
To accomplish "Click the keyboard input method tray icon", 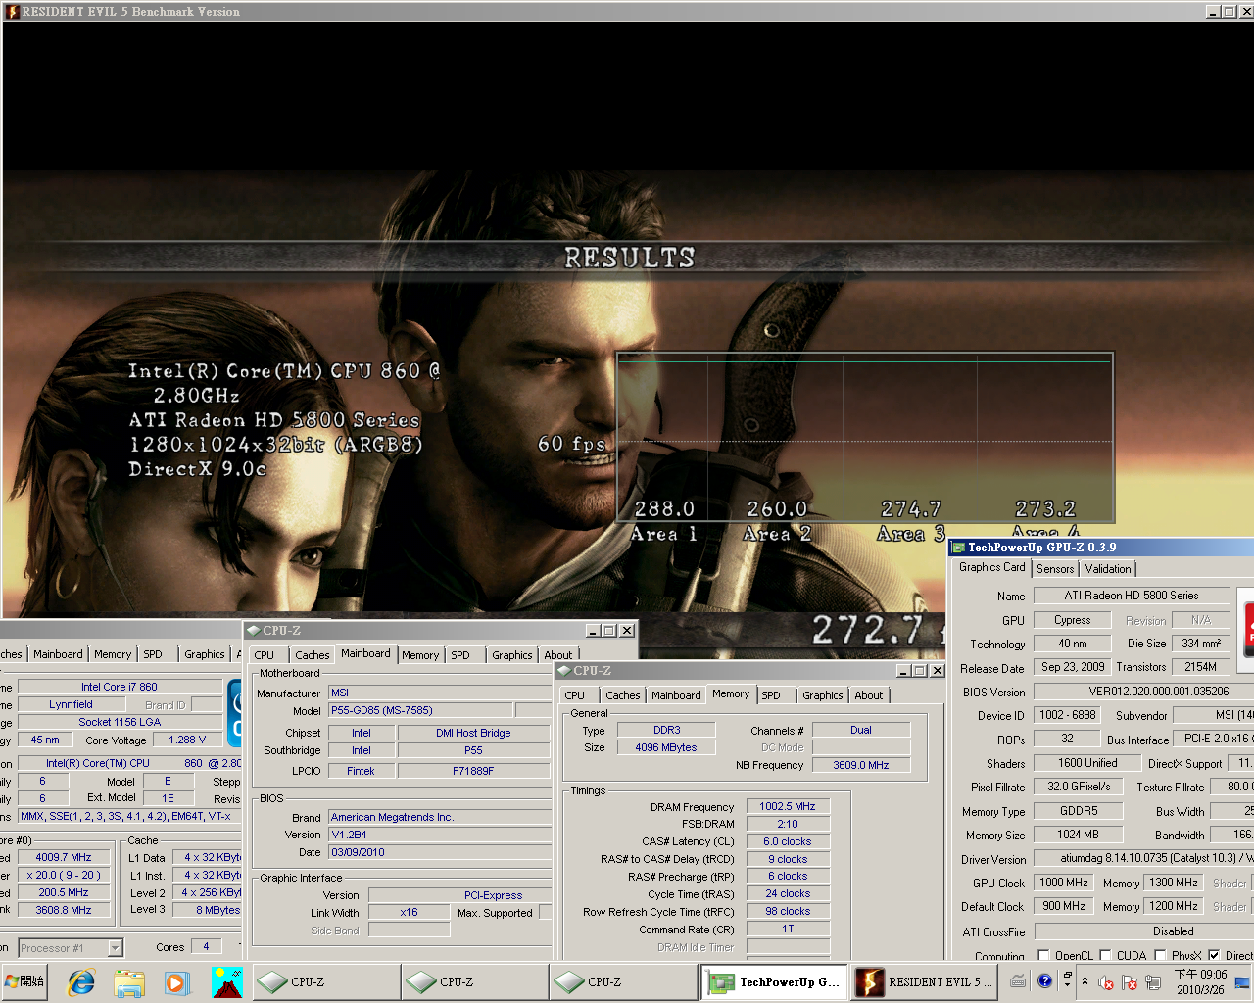I will point(1018,980).
